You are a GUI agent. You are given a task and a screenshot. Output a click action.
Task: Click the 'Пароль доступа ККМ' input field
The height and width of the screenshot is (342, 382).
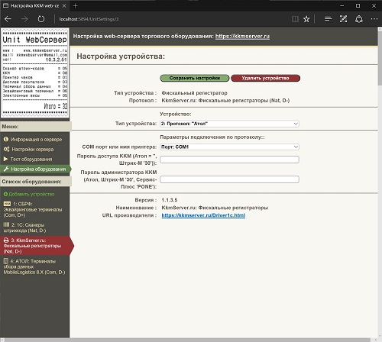pyautogui.click(x=229, y=160)
